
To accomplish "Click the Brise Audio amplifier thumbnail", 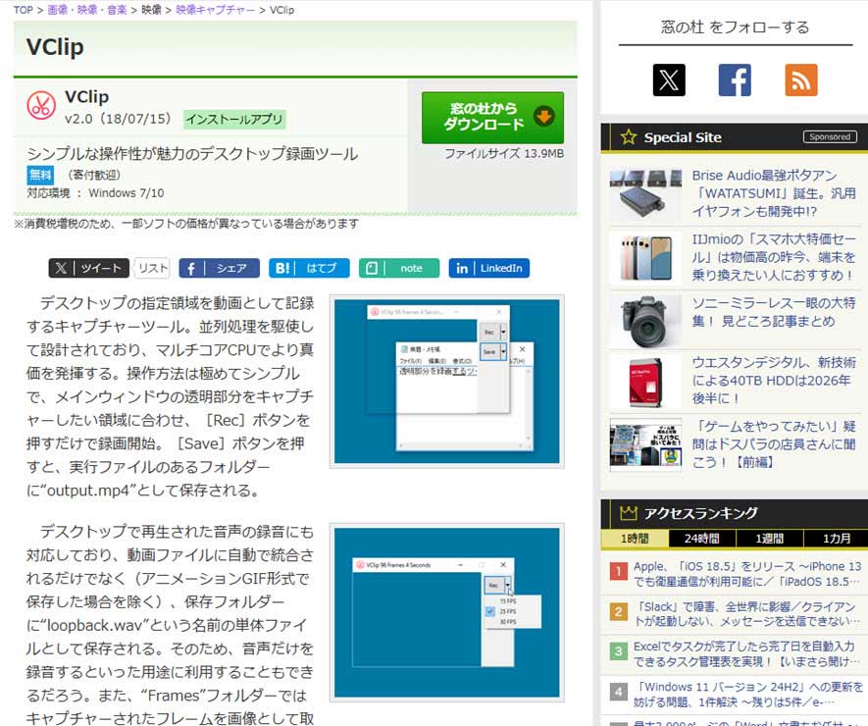I will point(645,194).
